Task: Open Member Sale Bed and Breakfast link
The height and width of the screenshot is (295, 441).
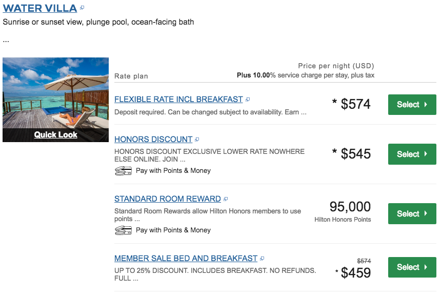Action: coord(186,259)
